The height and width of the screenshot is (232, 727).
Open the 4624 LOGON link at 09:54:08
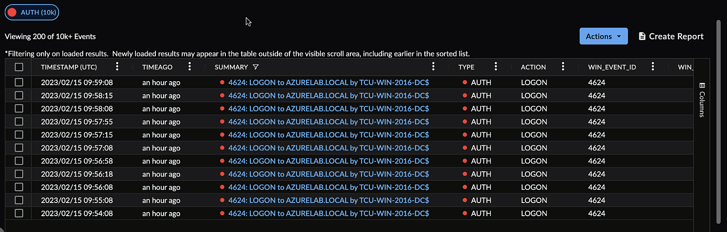(x=329, y=213)
